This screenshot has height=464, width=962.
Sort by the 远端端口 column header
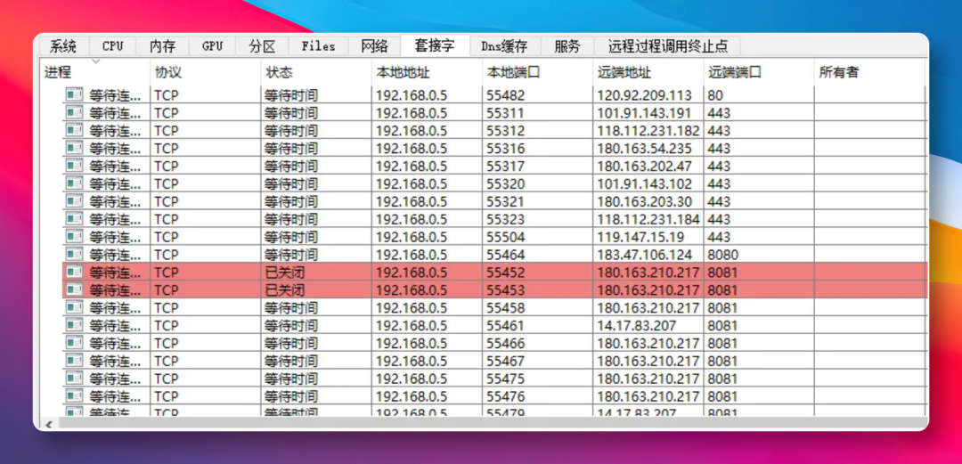click(759, 72)
